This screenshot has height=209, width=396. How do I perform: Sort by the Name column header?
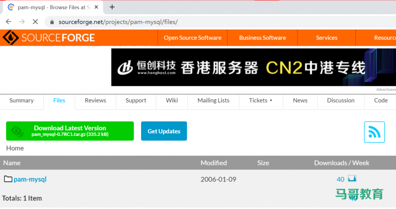(12, 163)
